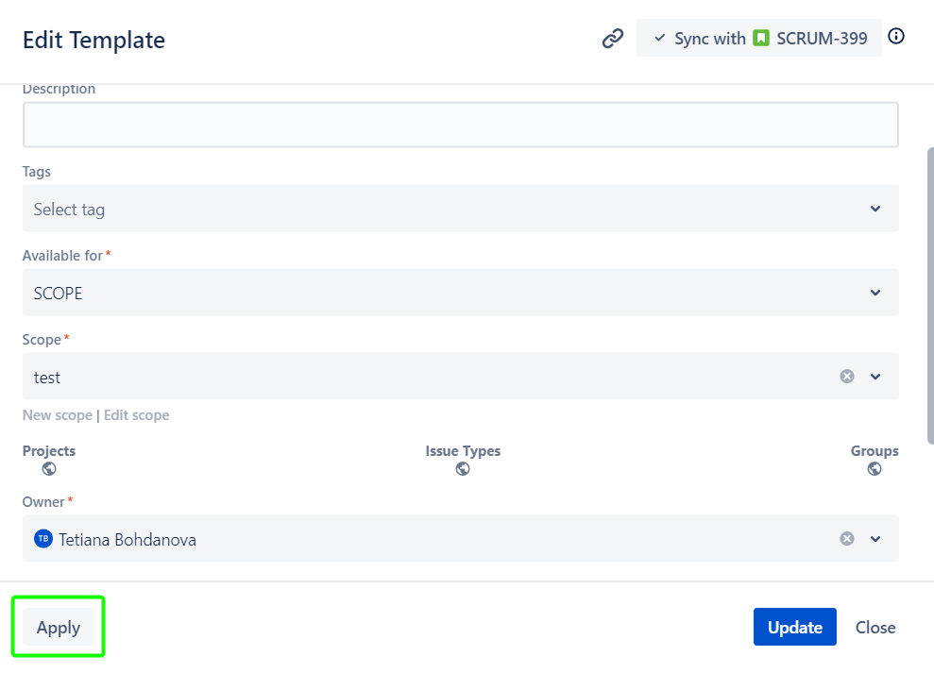Viewport: 934px width, 673px height.
Task: Click the New scope link
Action: pyautogui.click(x=57, y=415)
